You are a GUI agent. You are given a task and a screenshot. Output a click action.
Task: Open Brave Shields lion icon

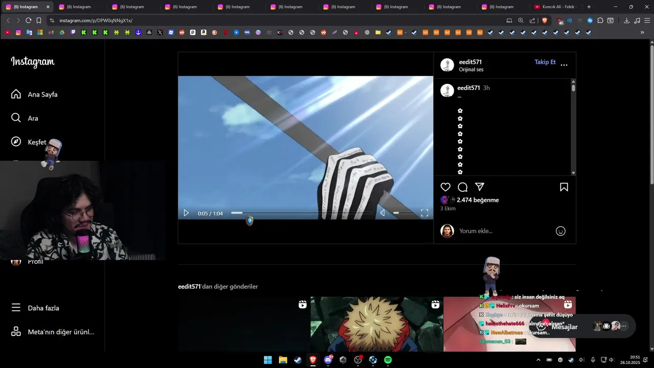pyautogui.click(x=545, y=20)
